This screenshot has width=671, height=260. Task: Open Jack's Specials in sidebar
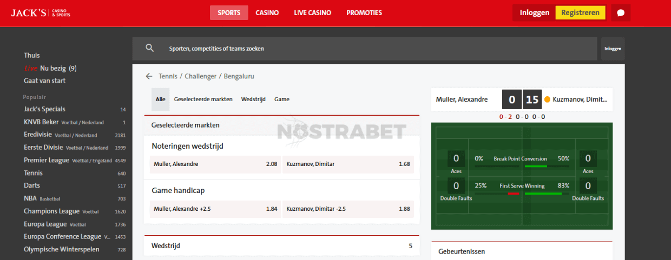pyautogui.click(x=75, y=109)
